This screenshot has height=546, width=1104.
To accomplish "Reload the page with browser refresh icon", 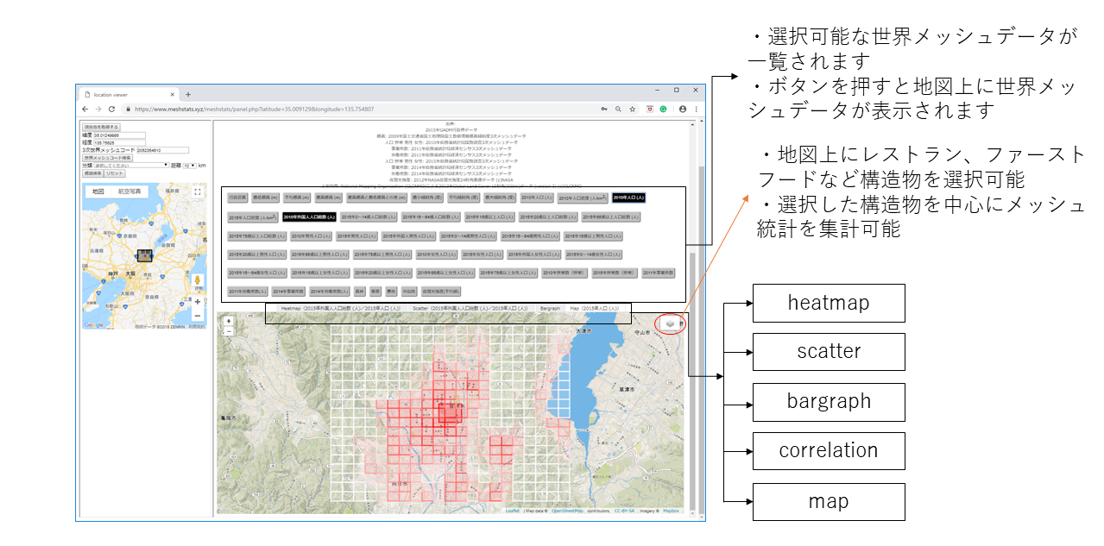I will (112, 110).
